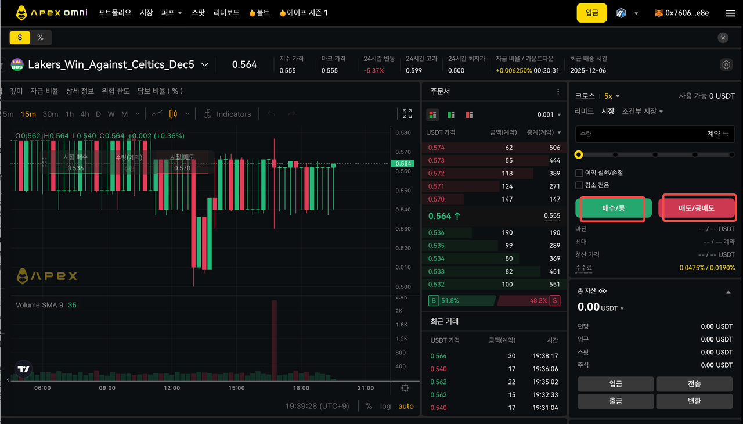Screen dimensions: 743x424
Task: Open the 5x leverage dropdown
Action: (x=612, y=96)
